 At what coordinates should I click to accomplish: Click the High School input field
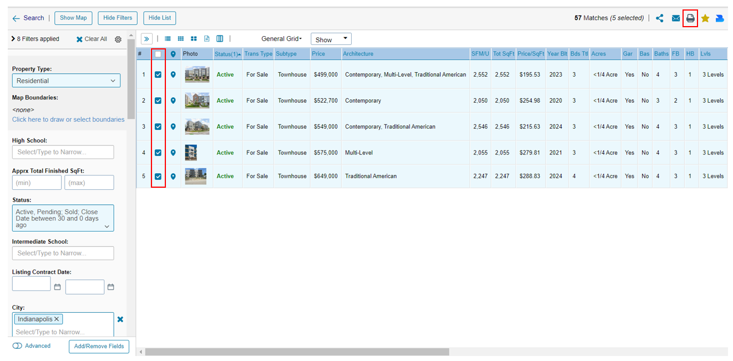63,152
